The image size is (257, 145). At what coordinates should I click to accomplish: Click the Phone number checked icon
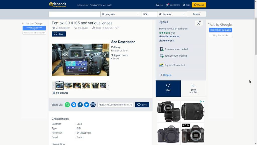pos(161,49)
